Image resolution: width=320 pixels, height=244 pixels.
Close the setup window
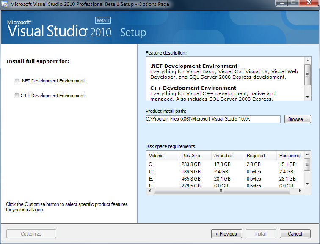[x=309, y=3]
